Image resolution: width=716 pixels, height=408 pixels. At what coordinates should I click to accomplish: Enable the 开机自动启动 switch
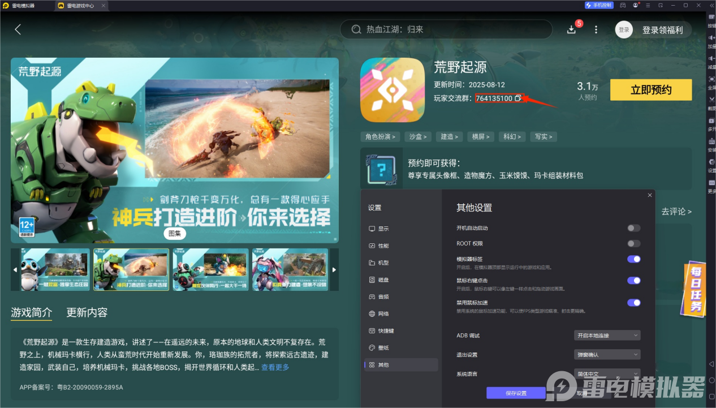(x=633, y=228)
